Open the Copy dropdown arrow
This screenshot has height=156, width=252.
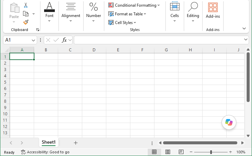[x=34, y=14]
